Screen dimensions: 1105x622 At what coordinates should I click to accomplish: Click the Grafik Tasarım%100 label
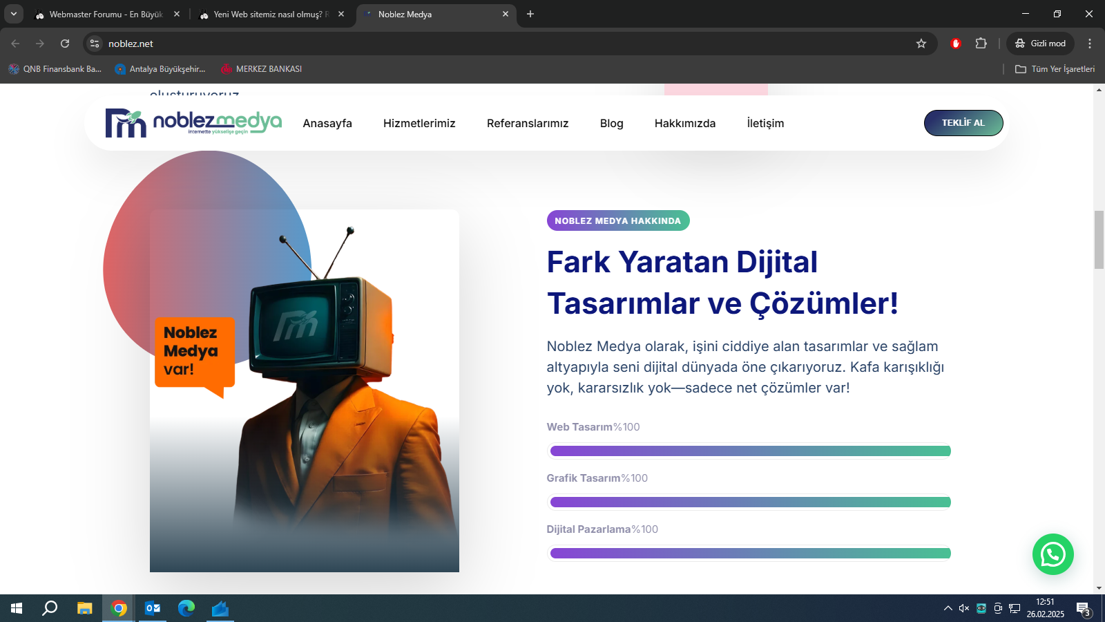[x=597, y=478]
